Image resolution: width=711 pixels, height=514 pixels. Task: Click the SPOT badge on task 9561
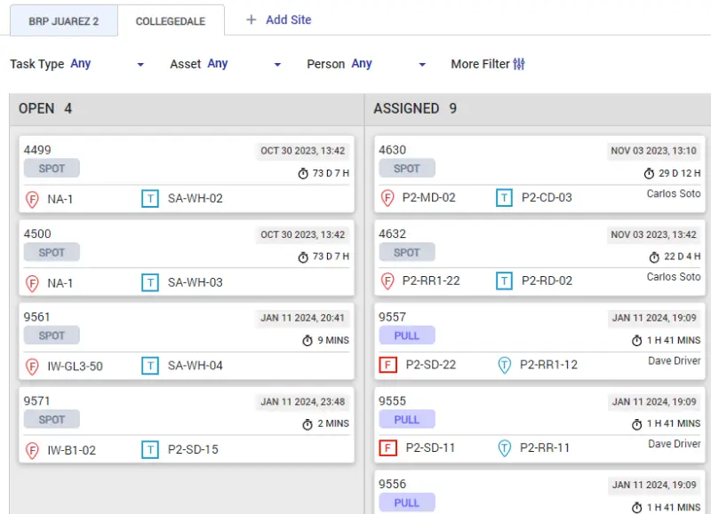pyautogui.click(x=52, y=336)
